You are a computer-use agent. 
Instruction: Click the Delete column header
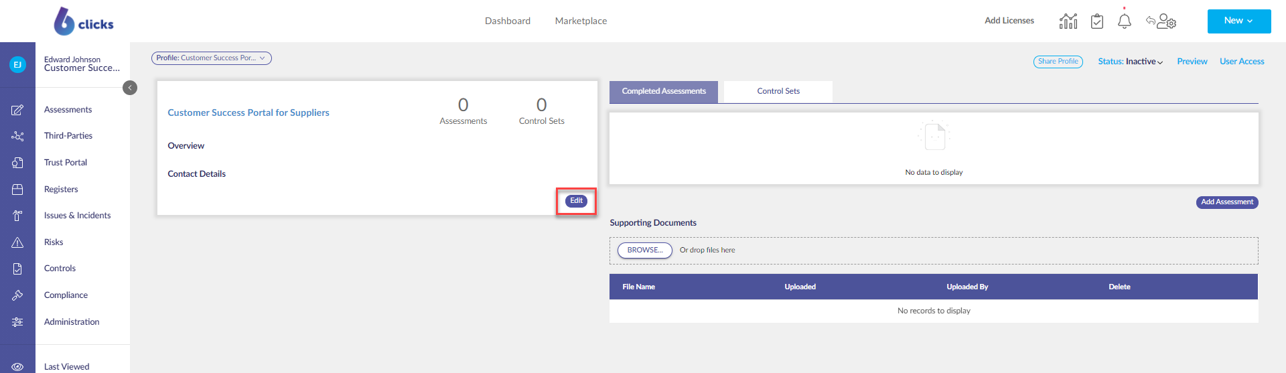point(1119,287)
